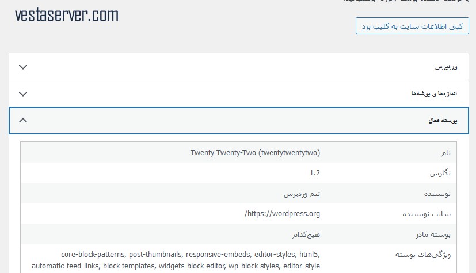Click the نویسنده row label
Image resolution: width=476 pixels, height=273 pixels.
437,194
